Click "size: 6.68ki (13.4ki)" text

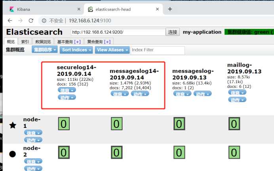pyautogui.click(x=192, y=83)
